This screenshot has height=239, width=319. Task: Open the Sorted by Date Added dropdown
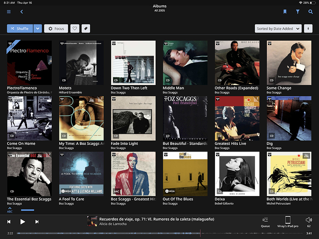click(278, 29)
